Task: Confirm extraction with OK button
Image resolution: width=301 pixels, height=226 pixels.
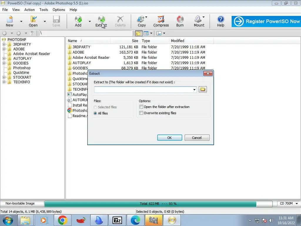Action: point(170,138)
